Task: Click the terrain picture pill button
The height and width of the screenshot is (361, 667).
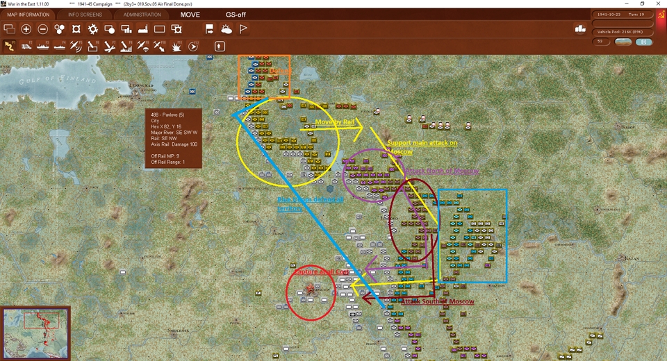Action: click(623, 42)
